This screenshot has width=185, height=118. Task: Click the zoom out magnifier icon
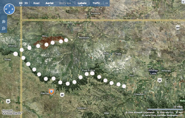point(4,28)
